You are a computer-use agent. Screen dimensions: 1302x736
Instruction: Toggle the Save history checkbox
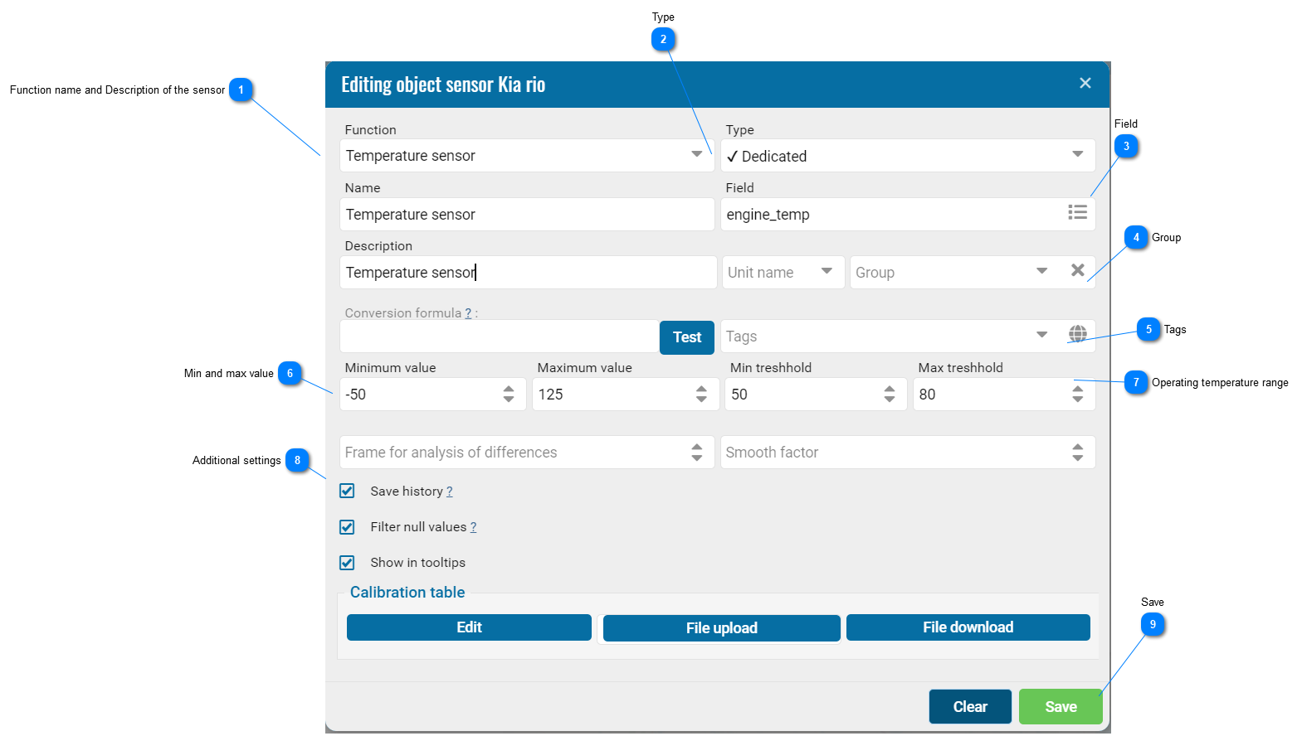pos(347,491)
